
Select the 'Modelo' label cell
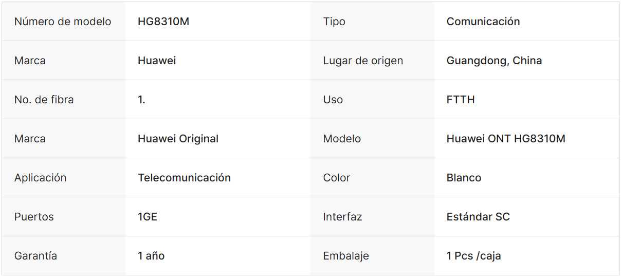coord(342,139)
